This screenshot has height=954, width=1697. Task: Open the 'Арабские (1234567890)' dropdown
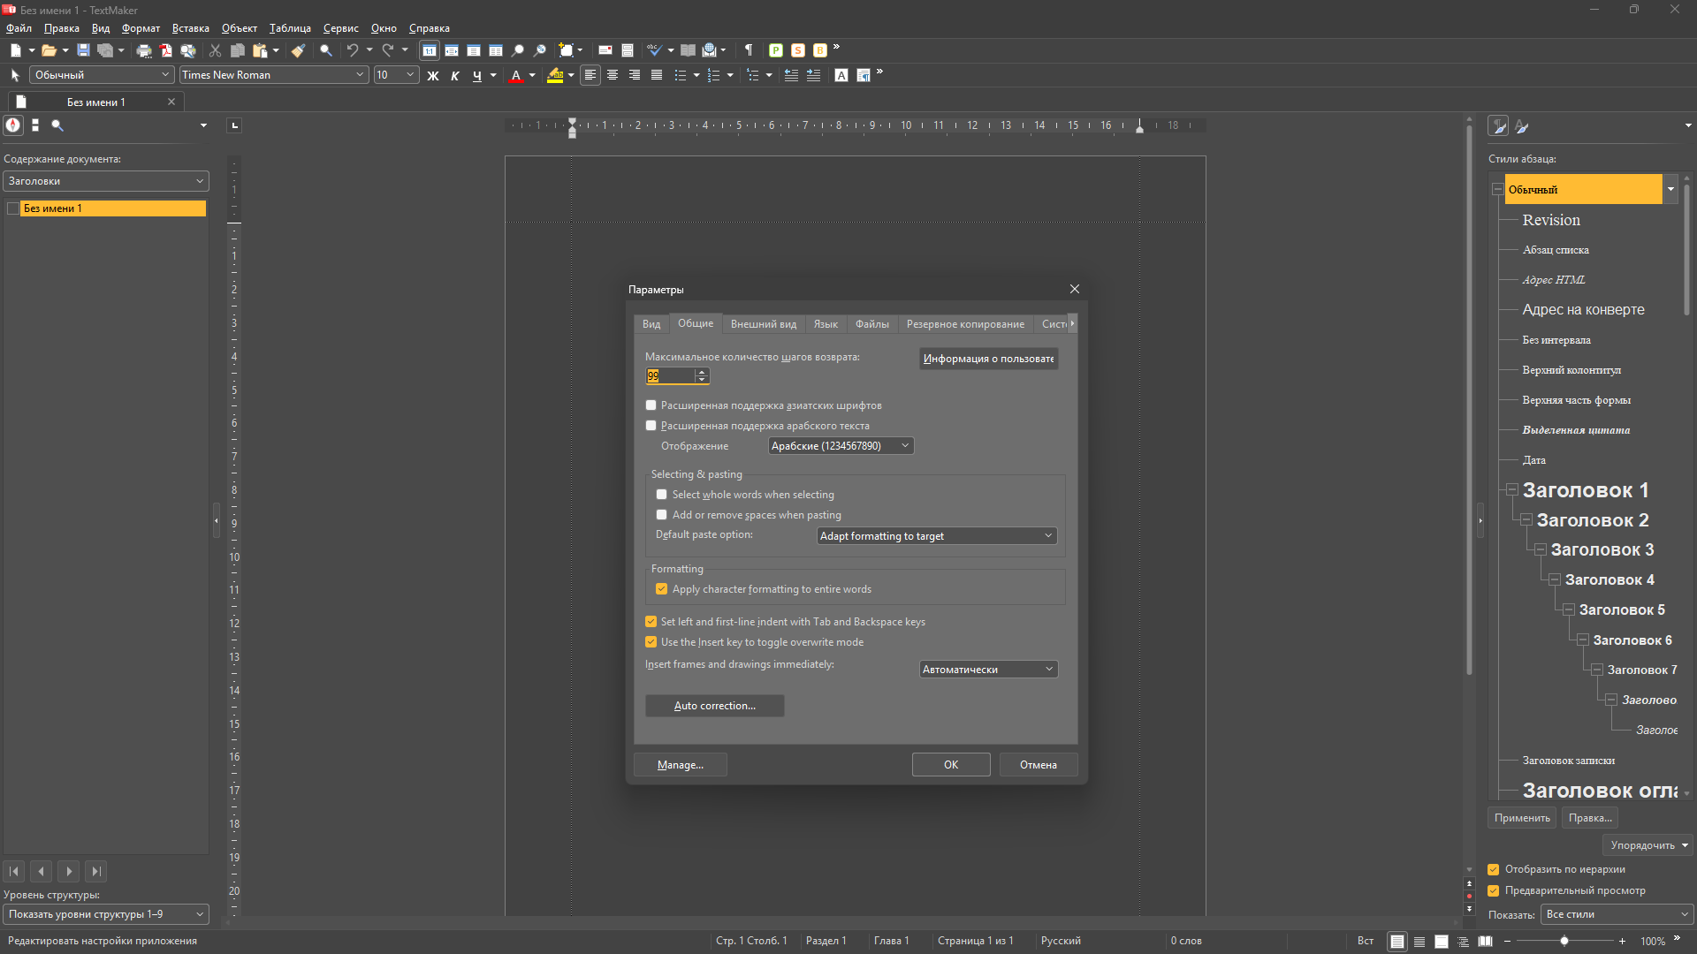[x=841, y=446]
